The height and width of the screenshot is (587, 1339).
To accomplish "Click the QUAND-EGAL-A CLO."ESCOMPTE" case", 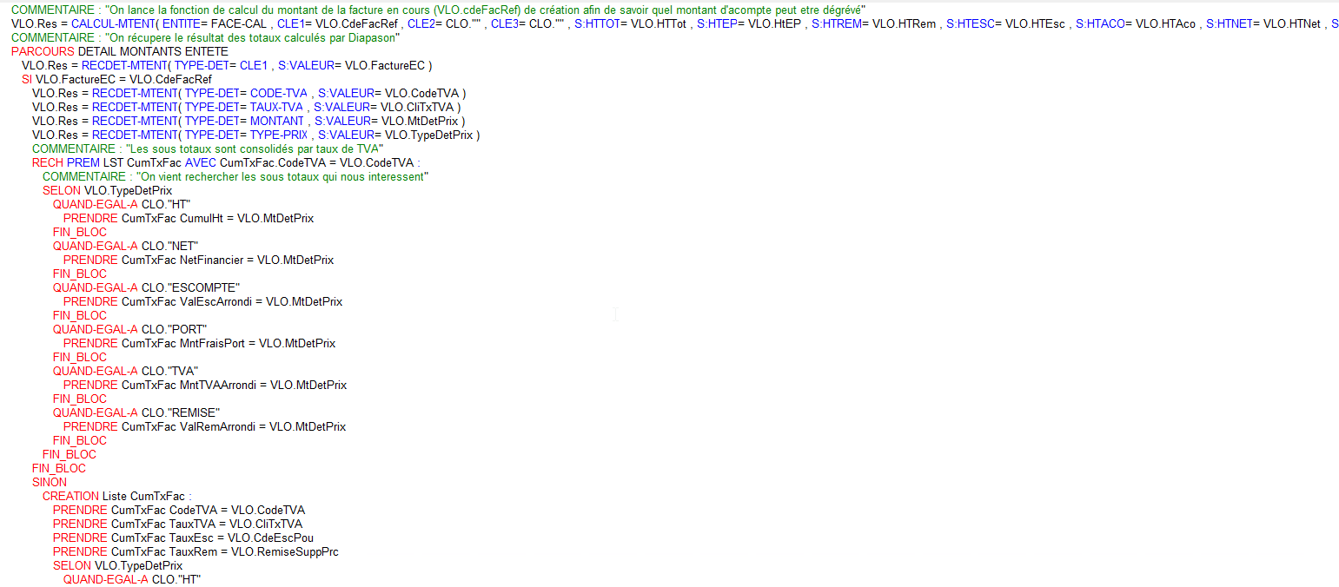I will (146, 288).
